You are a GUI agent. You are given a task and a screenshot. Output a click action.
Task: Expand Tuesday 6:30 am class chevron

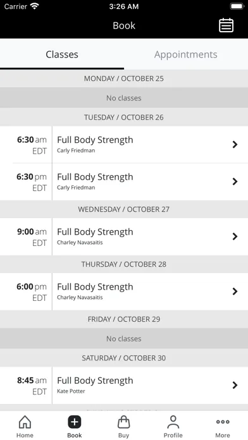pyautogui.click(x=235, y=145)
